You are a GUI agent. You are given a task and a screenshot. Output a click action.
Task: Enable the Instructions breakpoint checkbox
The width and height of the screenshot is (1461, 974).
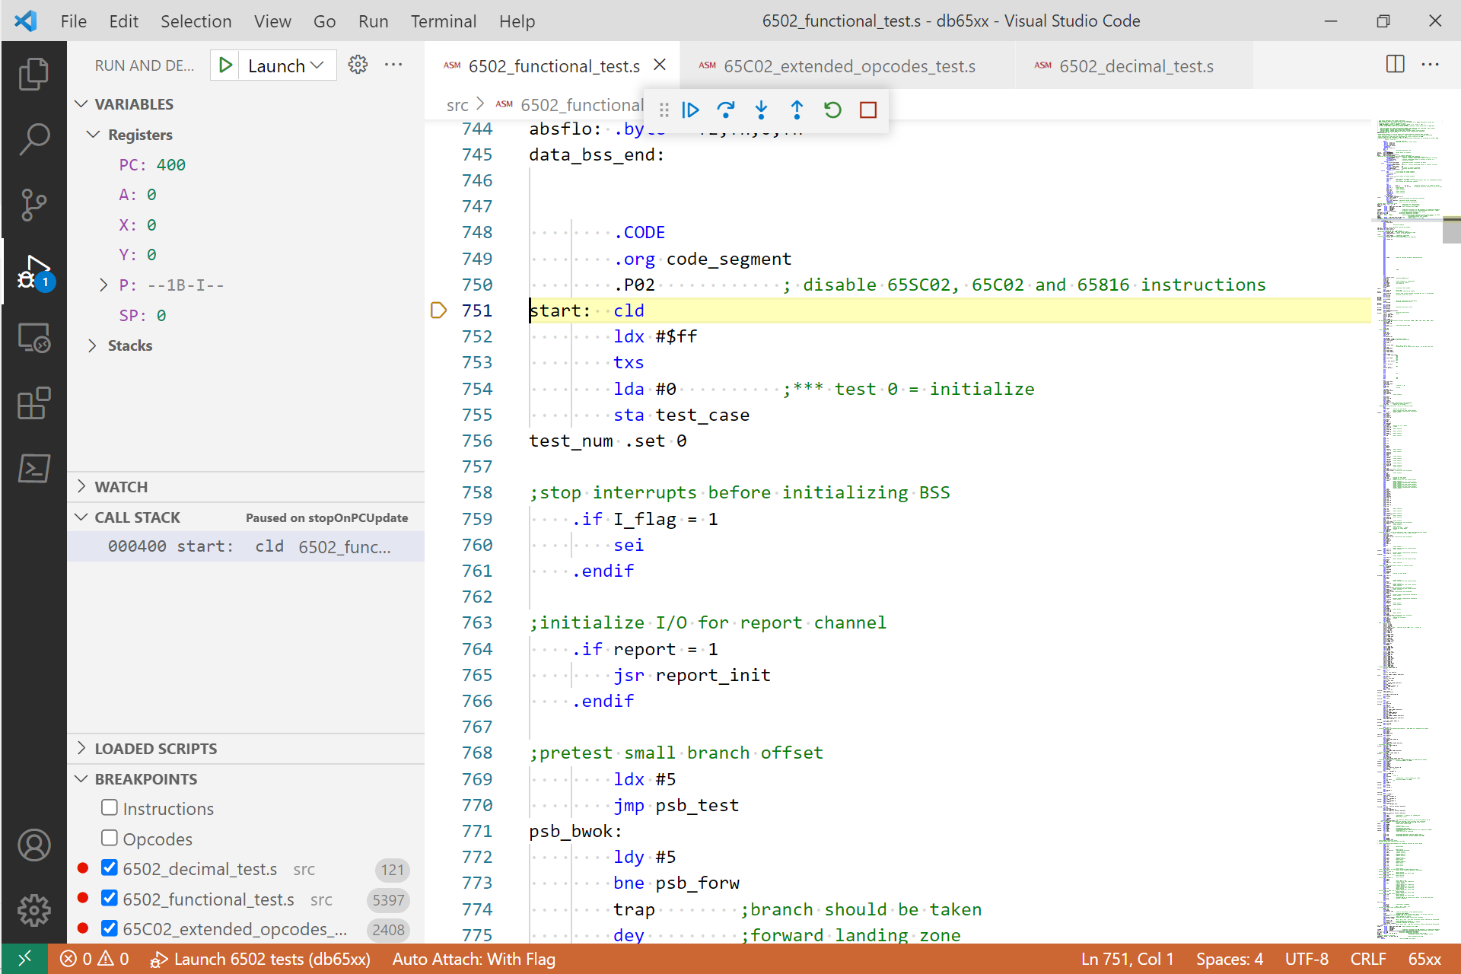(x=110, y=807)
